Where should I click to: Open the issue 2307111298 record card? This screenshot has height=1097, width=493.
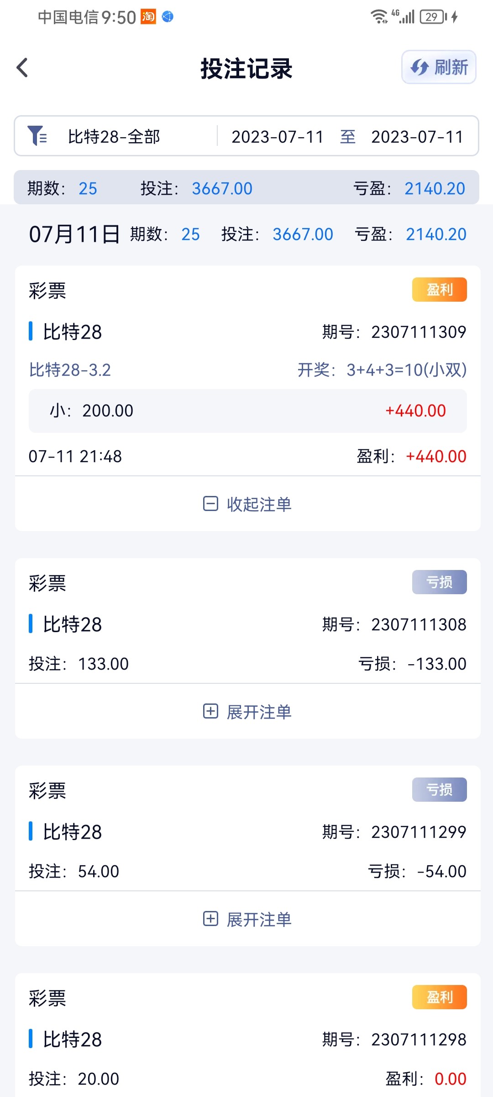(247, 1038)
